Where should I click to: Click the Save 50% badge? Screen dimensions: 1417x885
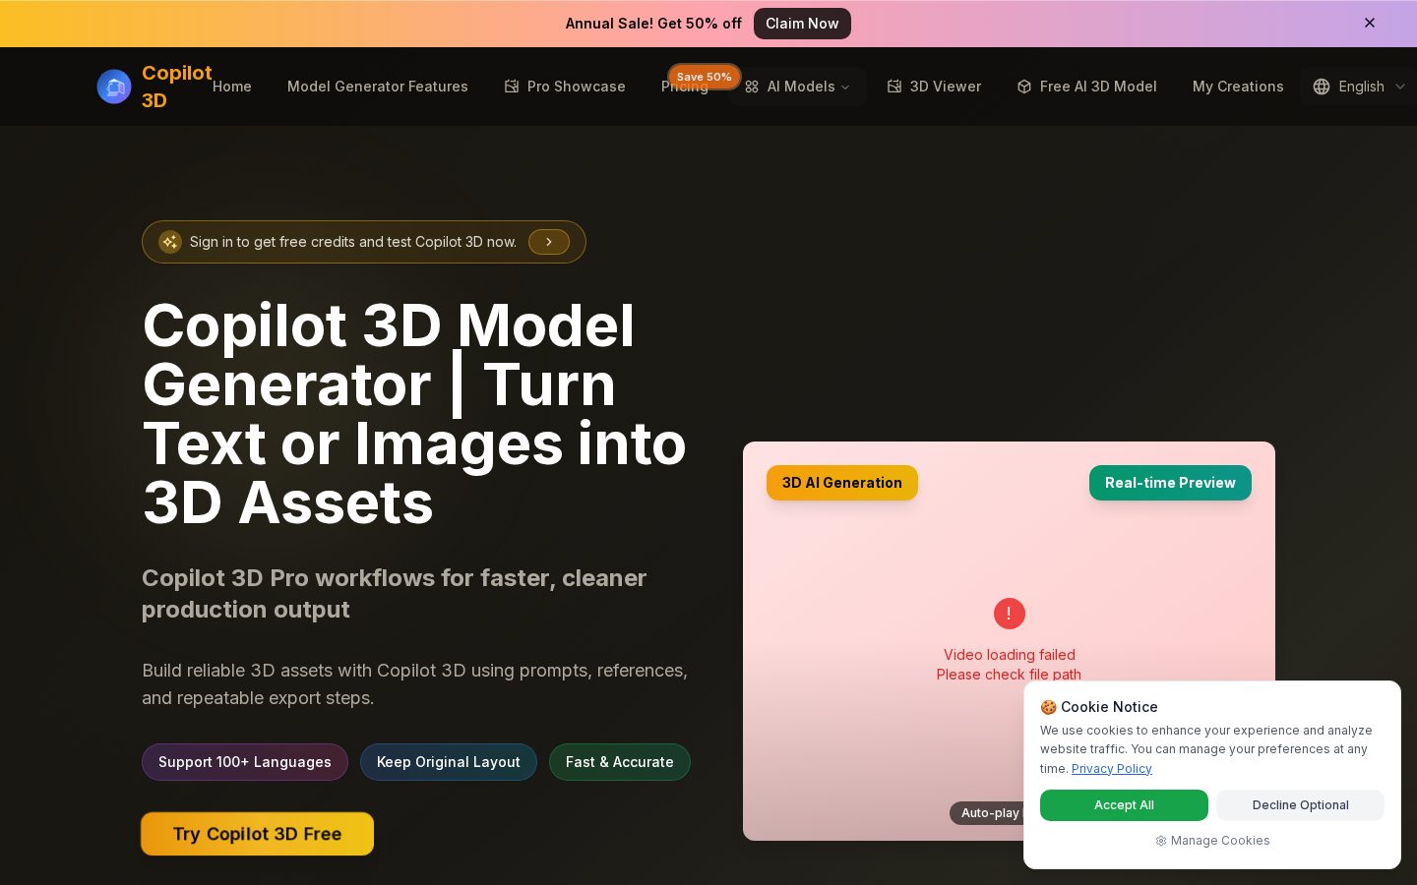coord(704,77)
